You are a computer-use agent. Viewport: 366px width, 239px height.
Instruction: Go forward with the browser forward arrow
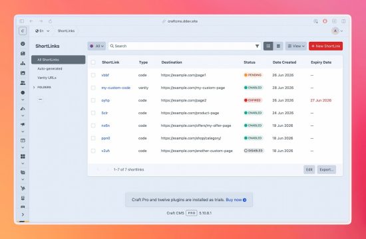(x=41, y=21)
